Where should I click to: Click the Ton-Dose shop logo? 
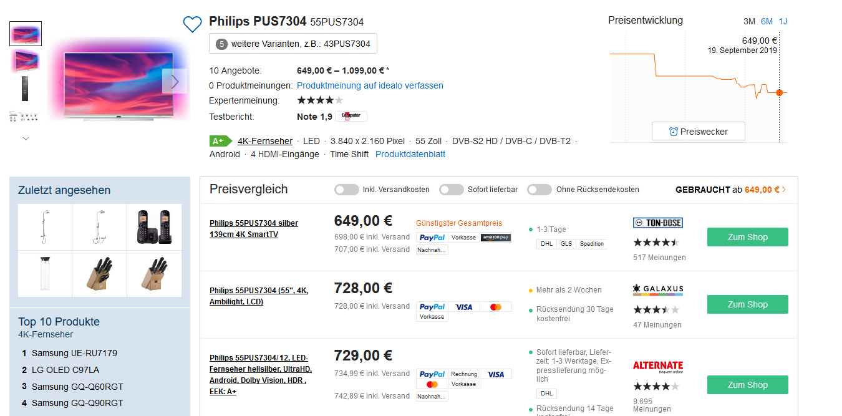pos(657,223)
